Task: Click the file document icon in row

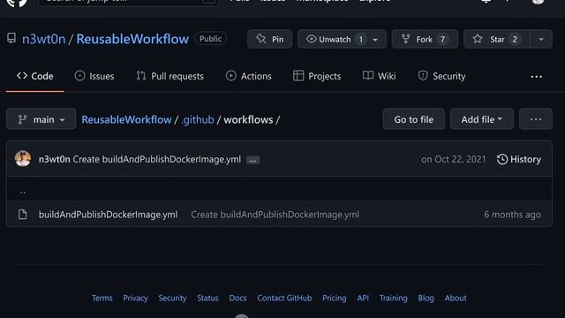Action: point(23,214)
